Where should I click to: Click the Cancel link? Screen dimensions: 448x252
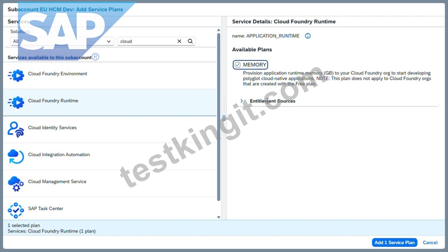pos(430,243)
